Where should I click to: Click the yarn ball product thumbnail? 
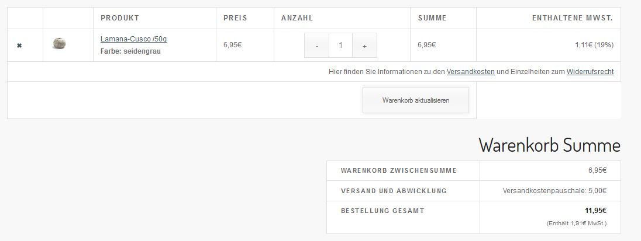point(59,44)
